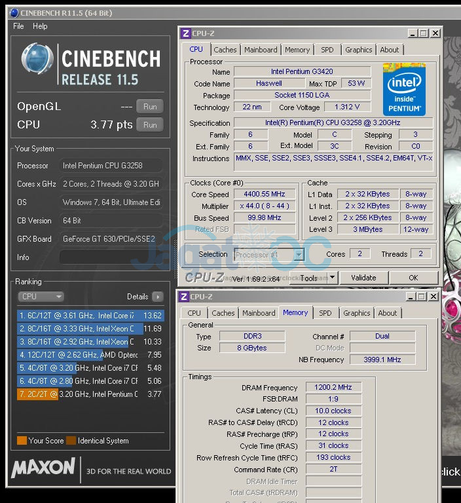Switch to the Mainboard tab in CPU-Z

coord(261,50)
